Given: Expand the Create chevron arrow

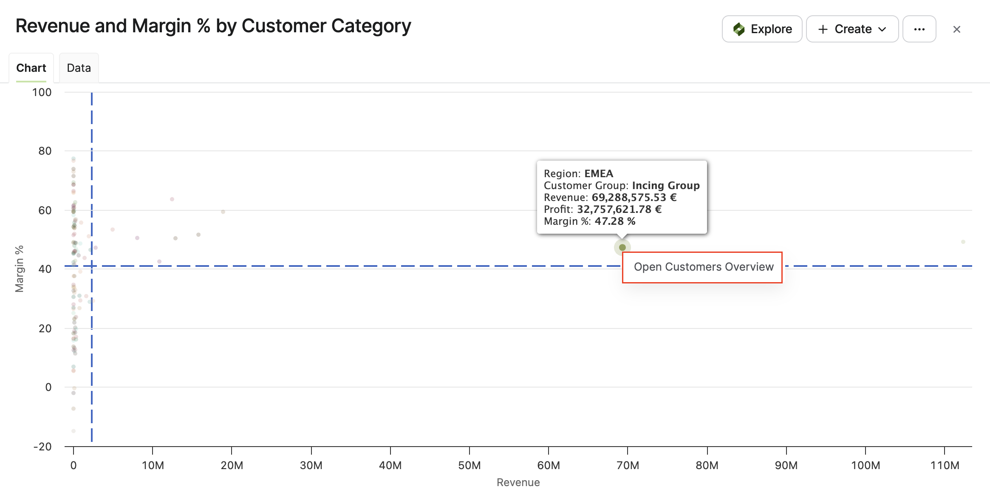Looking at the screenshot, I should pos(883,29).
